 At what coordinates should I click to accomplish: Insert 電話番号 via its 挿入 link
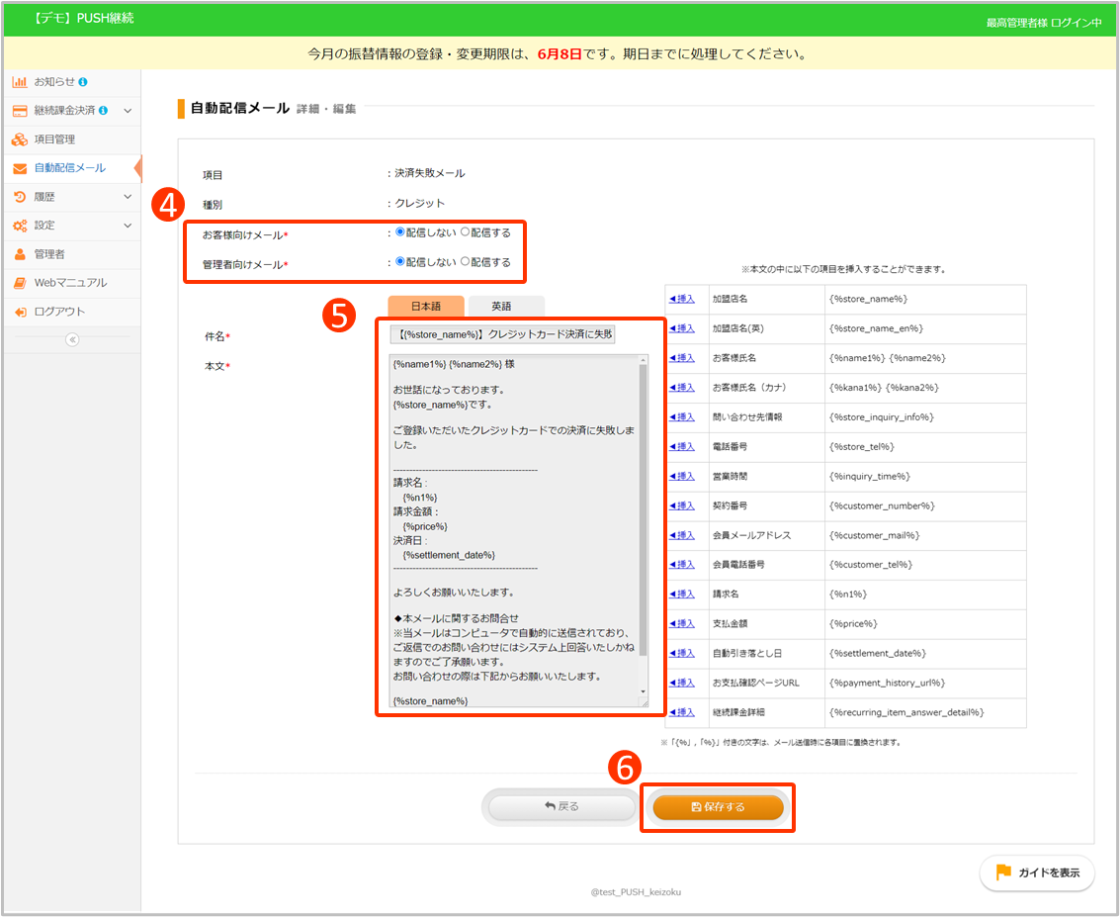click(x=681, y=446)
